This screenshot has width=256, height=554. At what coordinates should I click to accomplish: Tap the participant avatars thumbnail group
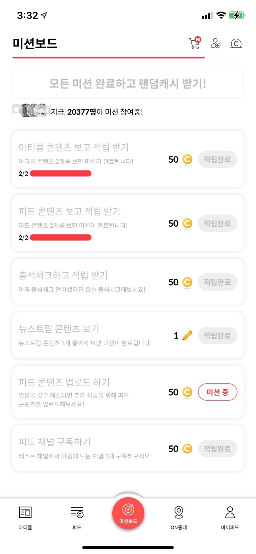(31, 110)
